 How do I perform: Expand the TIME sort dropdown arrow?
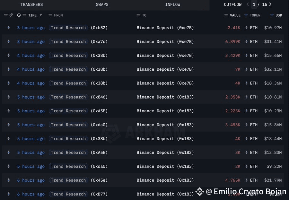41,15
